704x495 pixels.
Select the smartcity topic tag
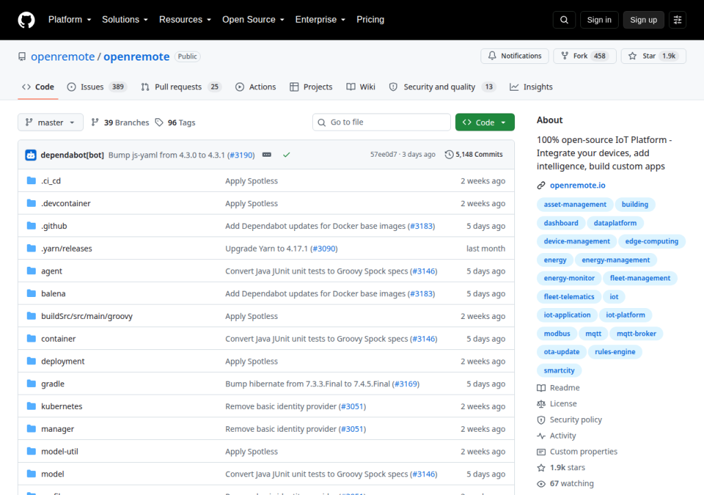pos(559,371)
